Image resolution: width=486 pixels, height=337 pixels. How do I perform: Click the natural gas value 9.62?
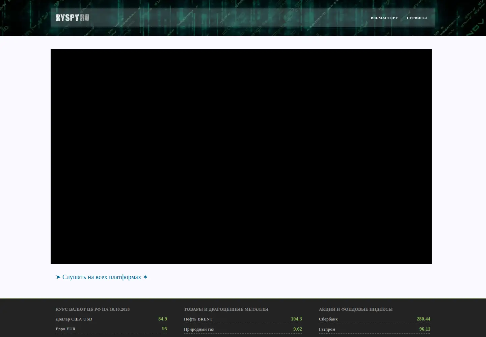pos(298,329)
